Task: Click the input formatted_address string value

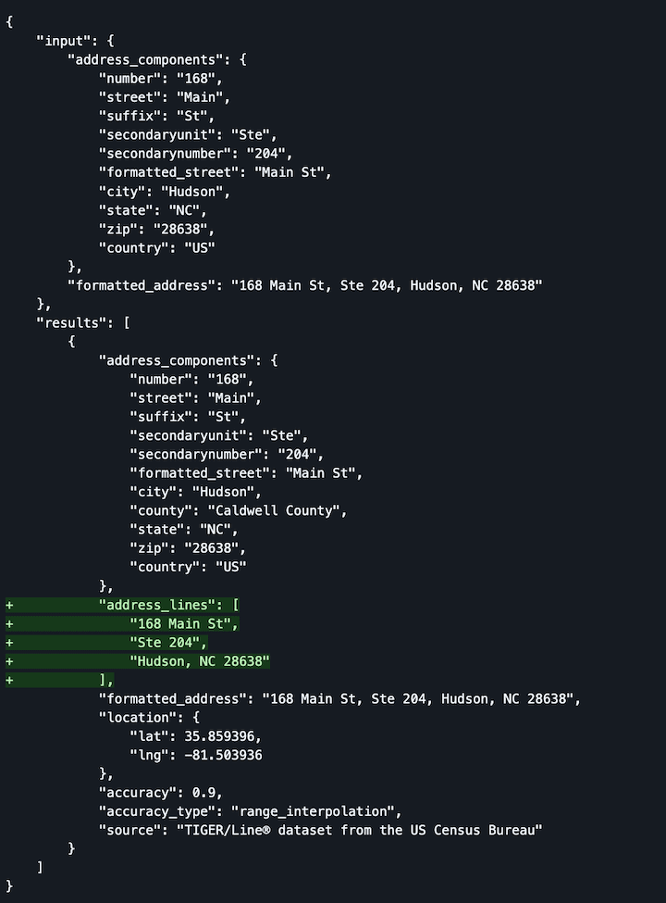Action: pyautogui.click(x=387, y=285)
